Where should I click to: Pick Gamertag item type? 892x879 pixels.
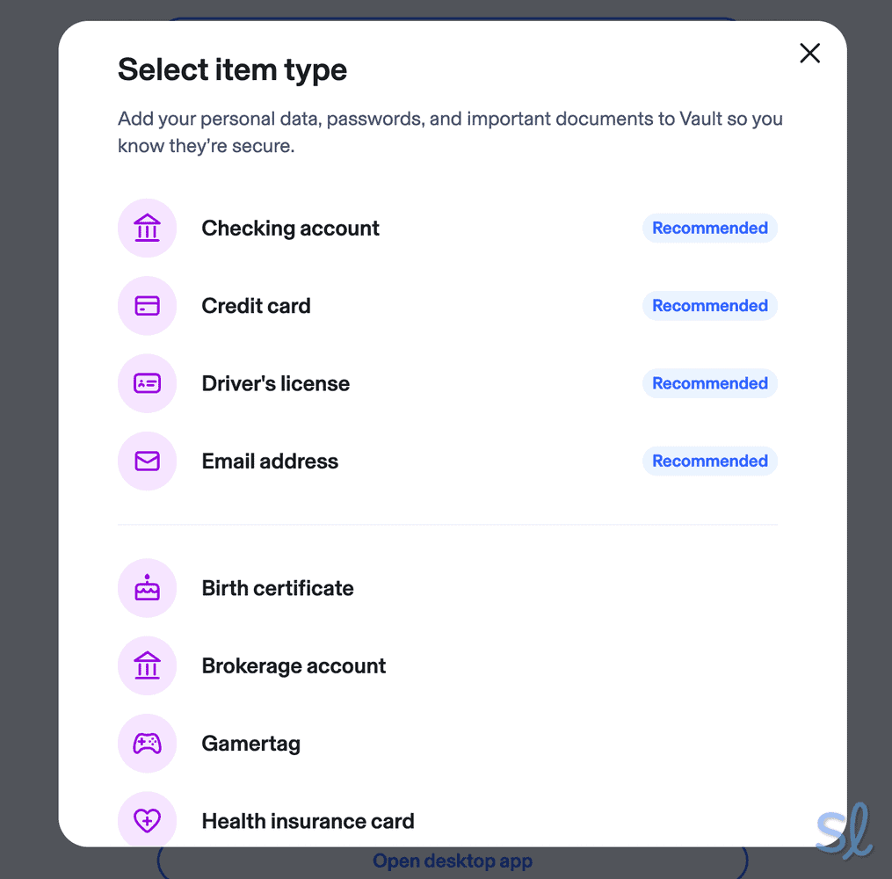(x=251, y=744)
